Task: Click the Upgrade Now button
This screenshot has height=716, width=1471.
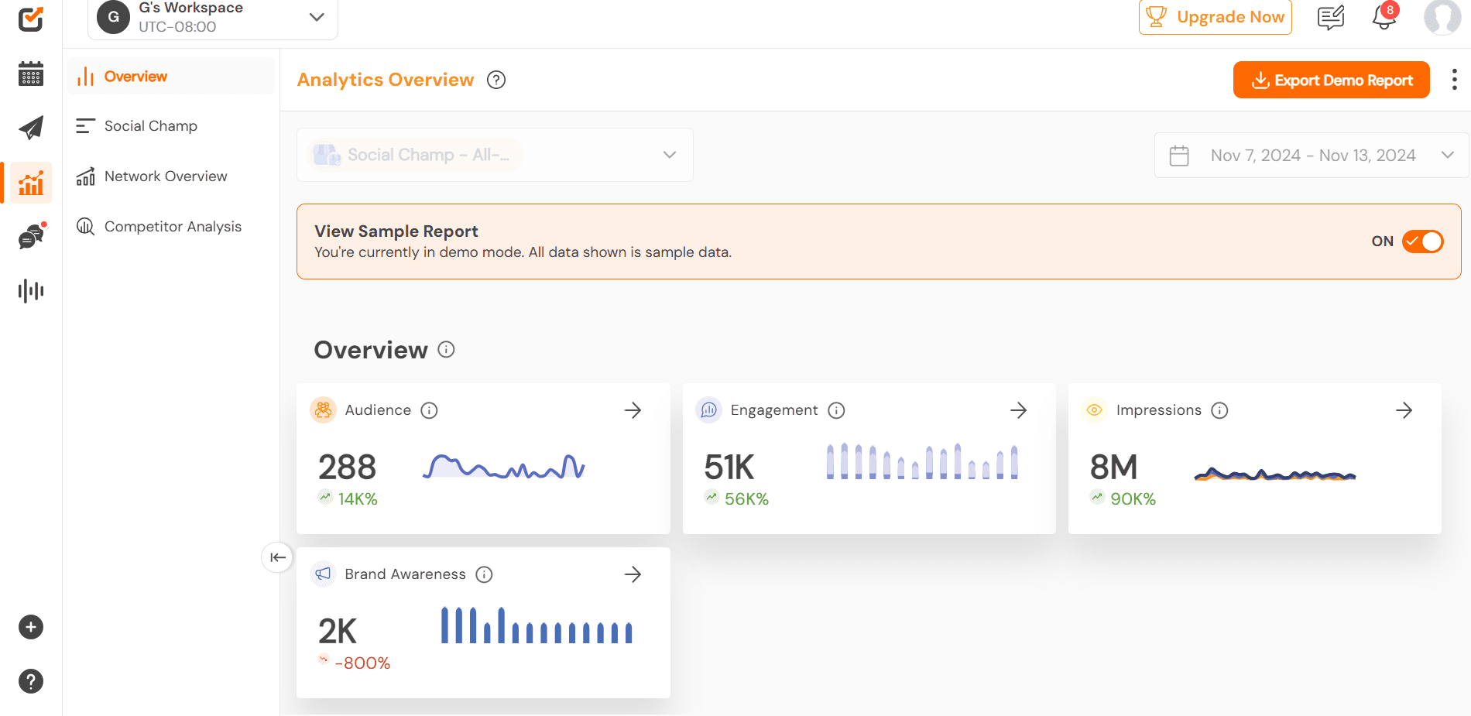Action: (x=1215, y=17)
